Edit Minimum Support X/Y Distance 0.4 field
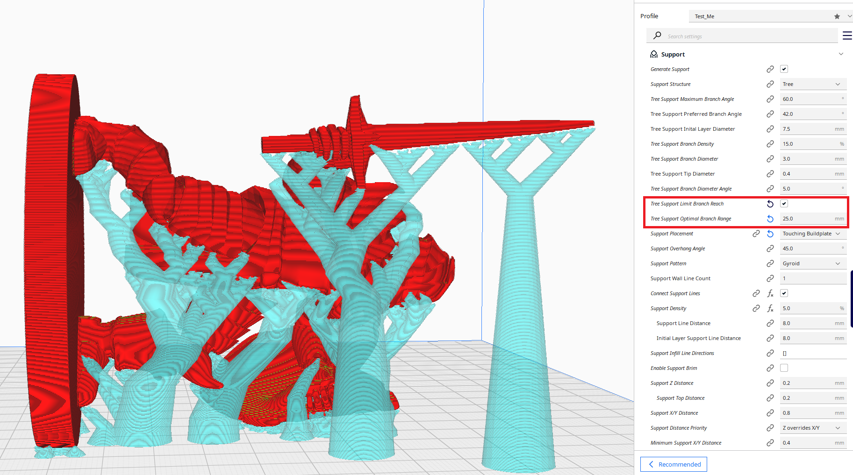Screen dimensions: 853x475 tap(813, 443)
